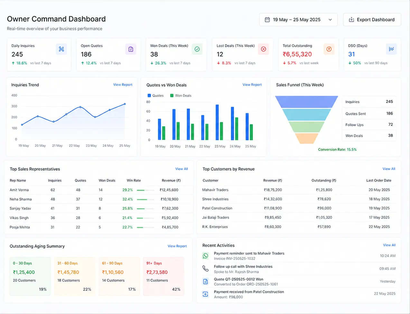Click the DSO trend chart icon

tap(391, 49)
